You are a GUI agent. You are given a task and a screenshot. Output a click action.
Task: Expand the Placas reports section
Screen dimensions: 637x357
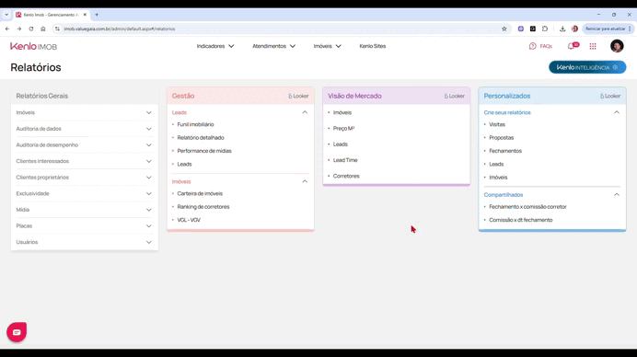pos(84,225)
